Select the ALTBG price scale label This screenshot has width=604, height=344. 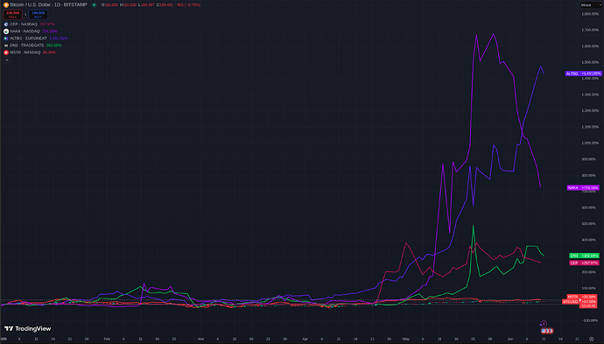click(x=583, y=74)
